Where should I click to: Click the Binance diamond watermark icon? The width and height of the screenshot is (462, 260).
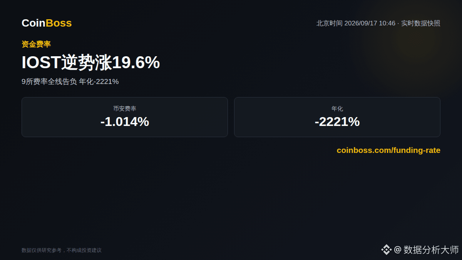386,250
